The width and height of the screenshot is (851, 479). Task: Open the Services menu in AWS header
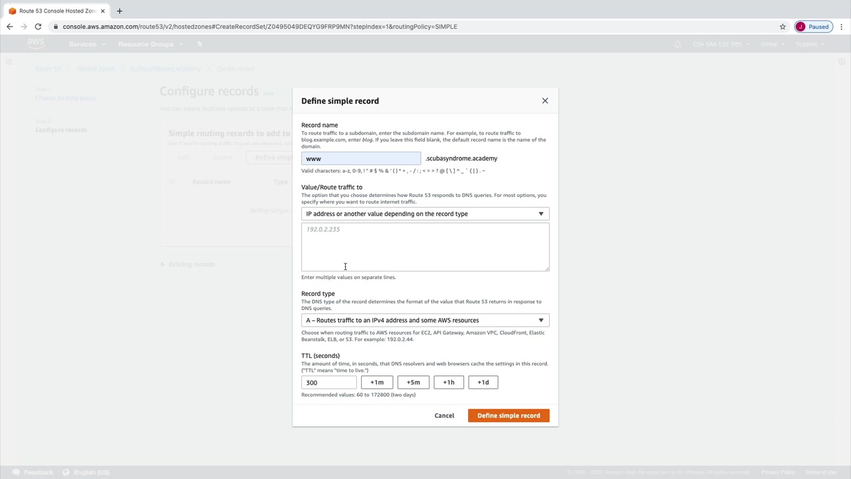[86, 44]
